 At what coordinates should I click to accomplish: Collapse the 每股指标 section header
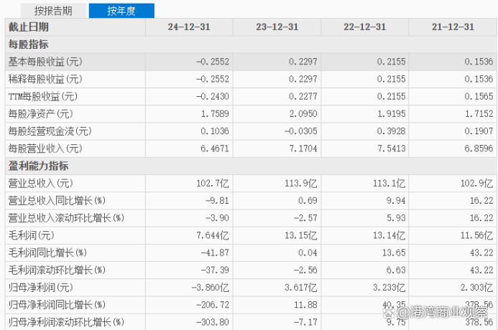click(x=28, y=44)
